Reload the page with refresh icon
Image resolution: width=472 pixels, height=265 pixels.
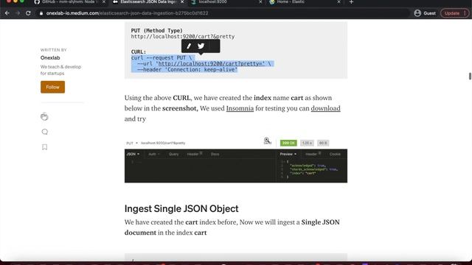[28, 13]
